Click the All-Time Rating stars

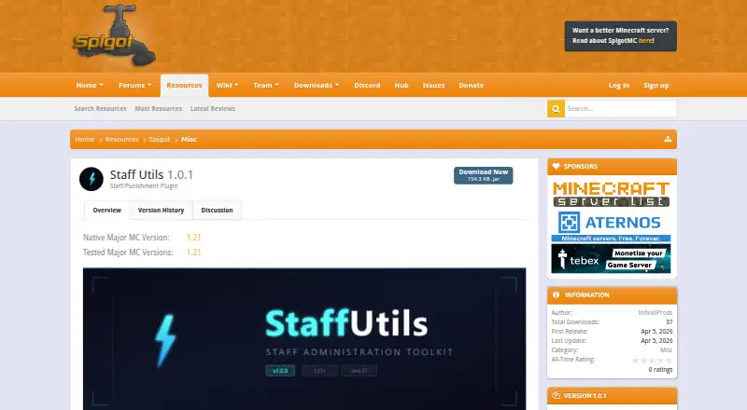point(652,361)
